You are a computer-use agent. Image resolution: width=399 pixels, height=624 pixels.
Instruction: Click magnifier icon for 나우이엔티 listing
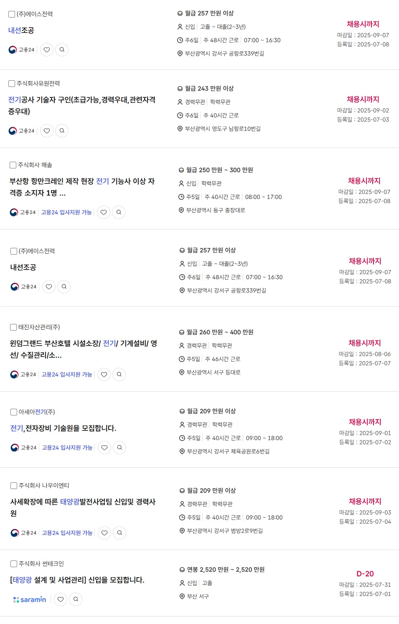[119, 533]
